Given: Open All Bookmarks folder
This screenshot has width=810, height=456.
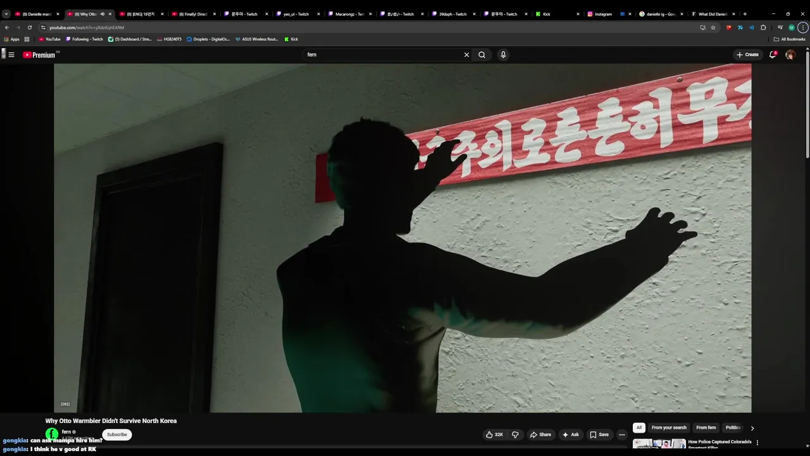Looking at the screenshot, I should [x=790, y=39].
